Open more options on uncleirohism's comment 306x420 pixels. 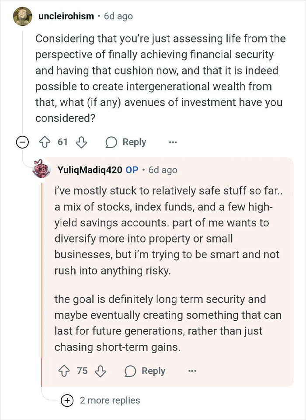(173, 142)
